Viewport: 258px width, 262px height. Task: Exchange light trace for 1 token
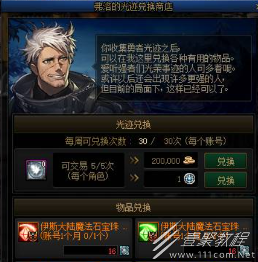(x=225, y=180)
